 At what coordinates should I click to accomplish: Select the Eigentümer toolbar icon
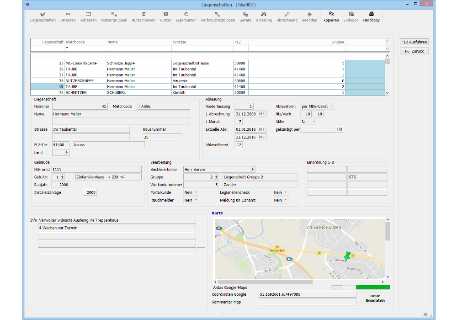[186, 17]
